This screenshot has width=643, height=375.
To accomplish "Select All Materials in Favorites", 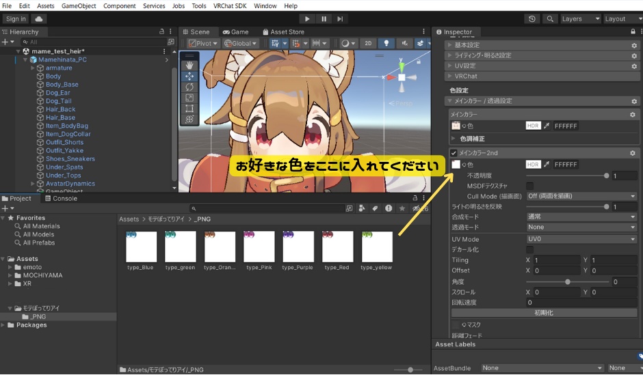I will pos(42,226).
